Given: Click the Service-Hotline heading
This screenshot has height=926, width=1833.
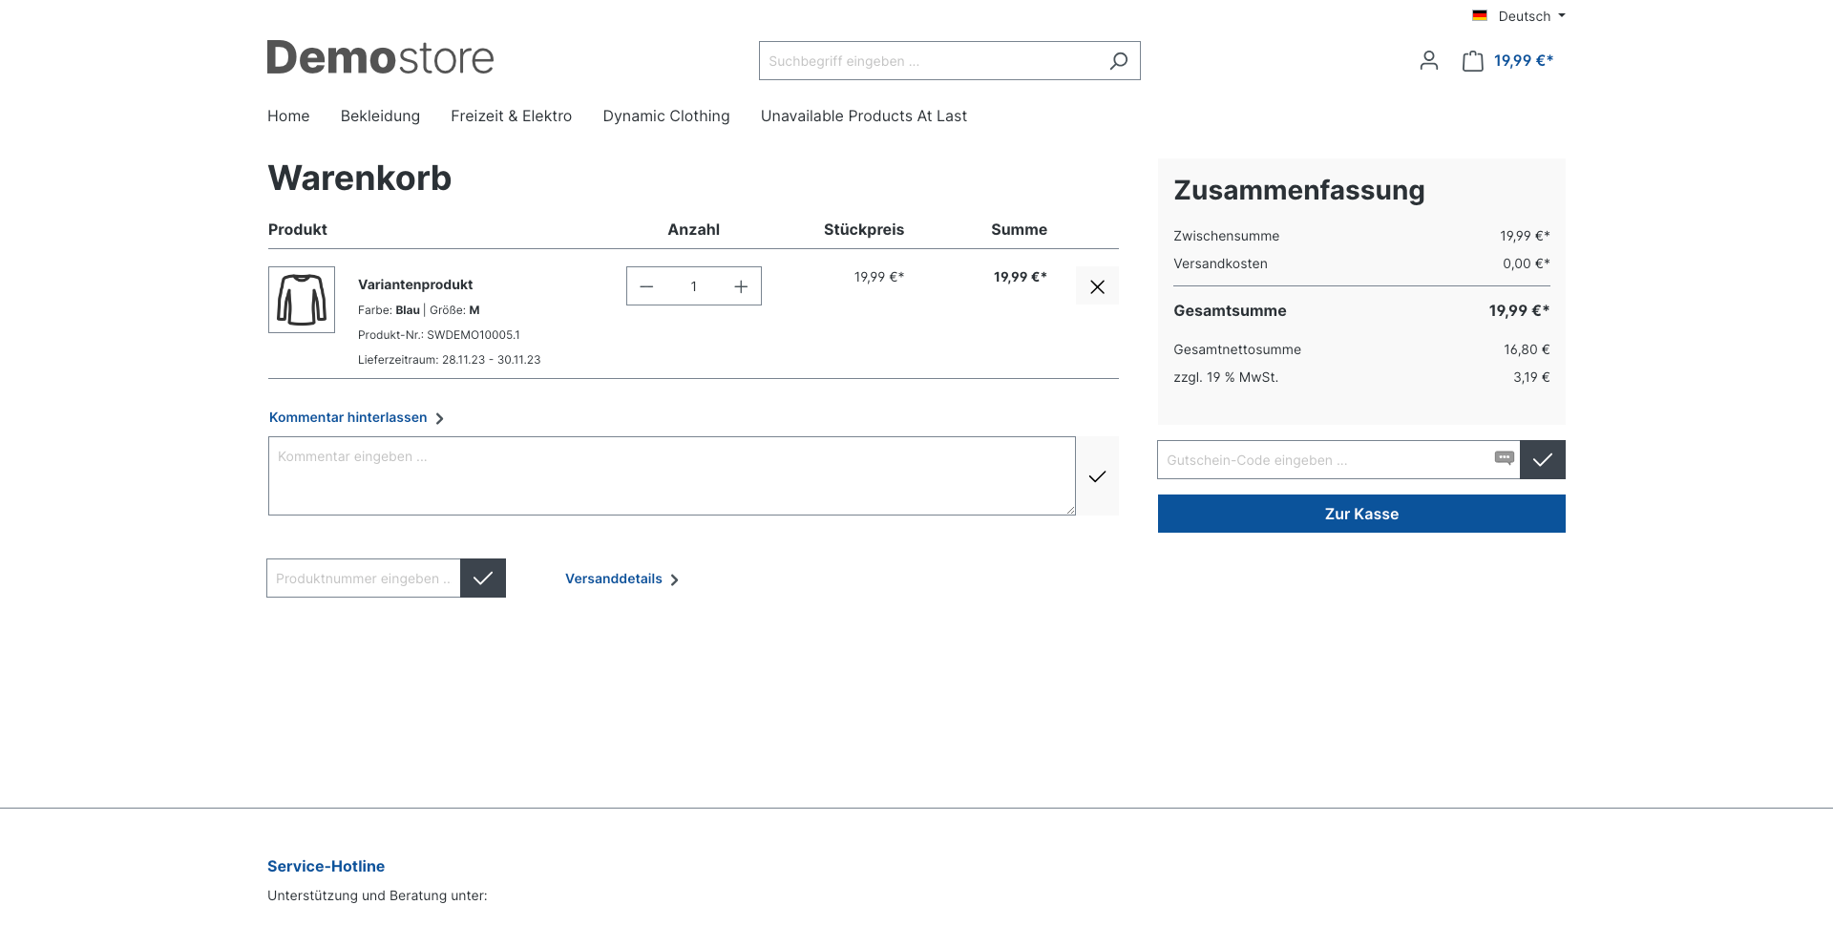Looking at the screenshot, I should [326, 867].
